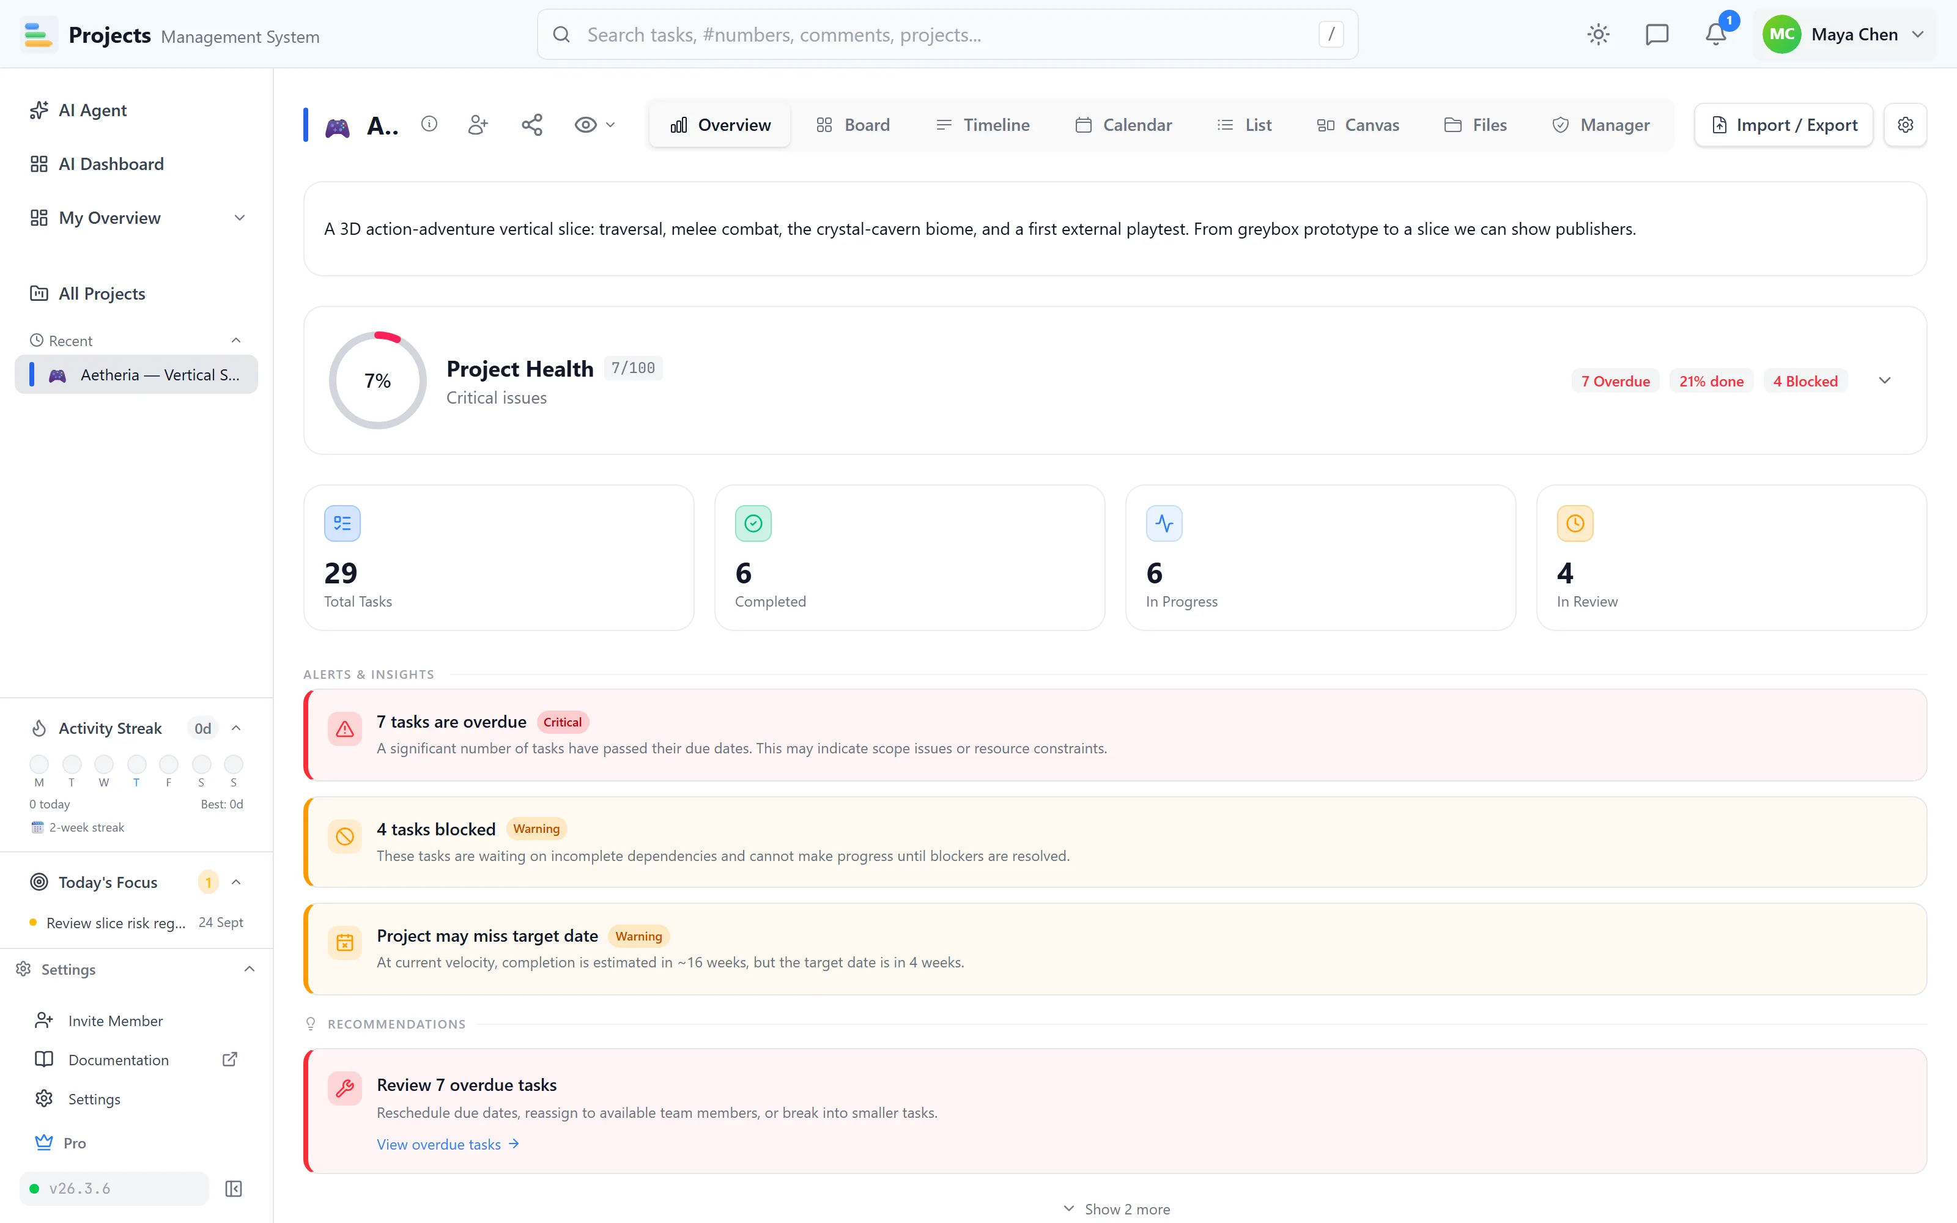Open the Aetheria — Vertical S... recent project
This screenshot has height=1223, width=1957.
click(x=136, y=374)
